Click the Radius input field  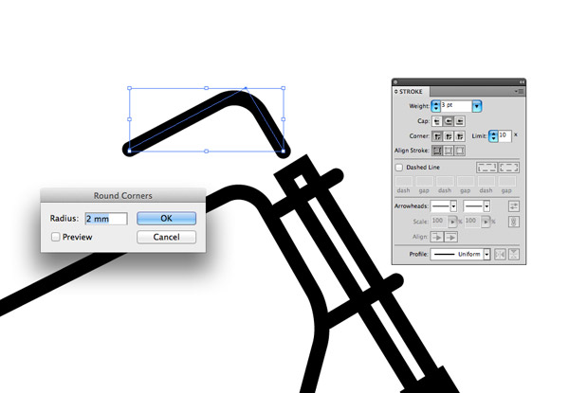click(x=106, y=219)
